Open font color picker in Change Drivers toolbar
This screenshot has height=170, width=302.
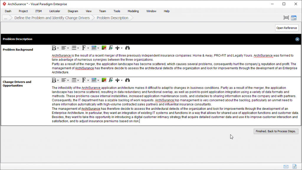tap(104, 80)
